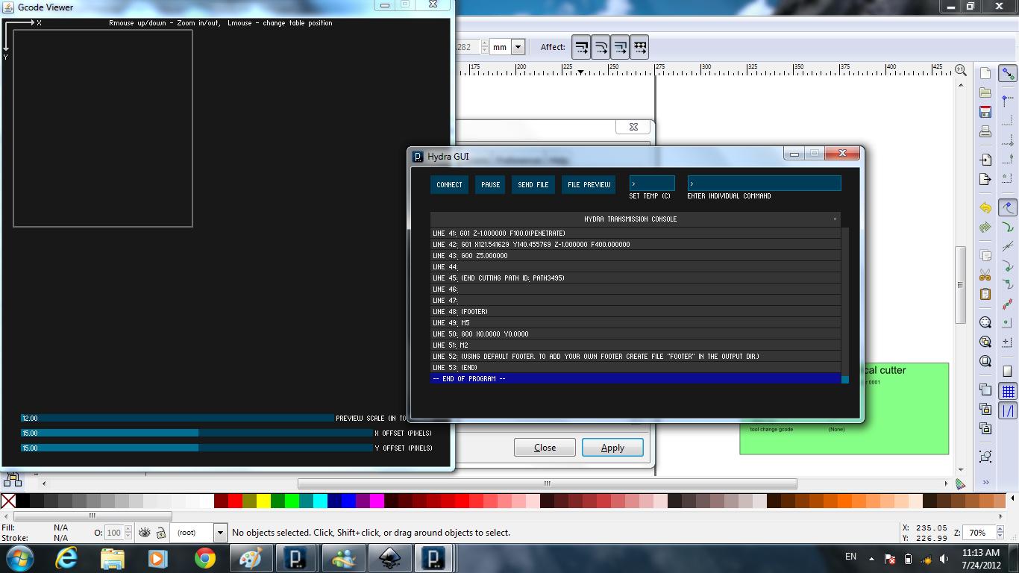Open FILE PREVIEW in Hydra GUI
This screenshot has height=573, width=1019.
pos(589,184)
